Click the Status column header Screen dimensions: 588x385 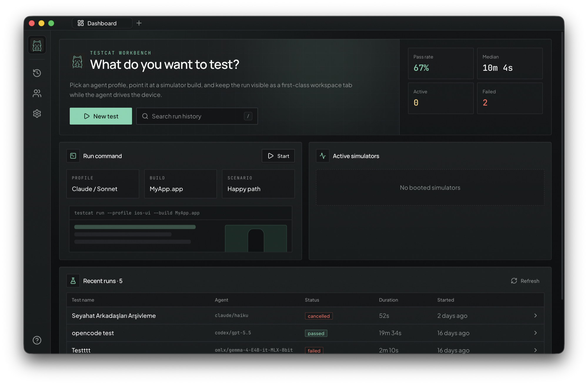click(312, 300)
